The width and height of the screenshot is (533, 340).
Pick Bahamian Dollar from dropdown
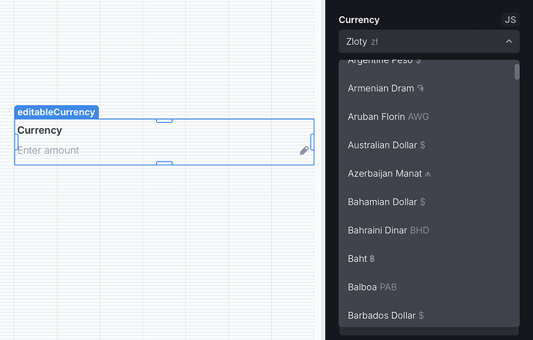(x=429, y=202)
